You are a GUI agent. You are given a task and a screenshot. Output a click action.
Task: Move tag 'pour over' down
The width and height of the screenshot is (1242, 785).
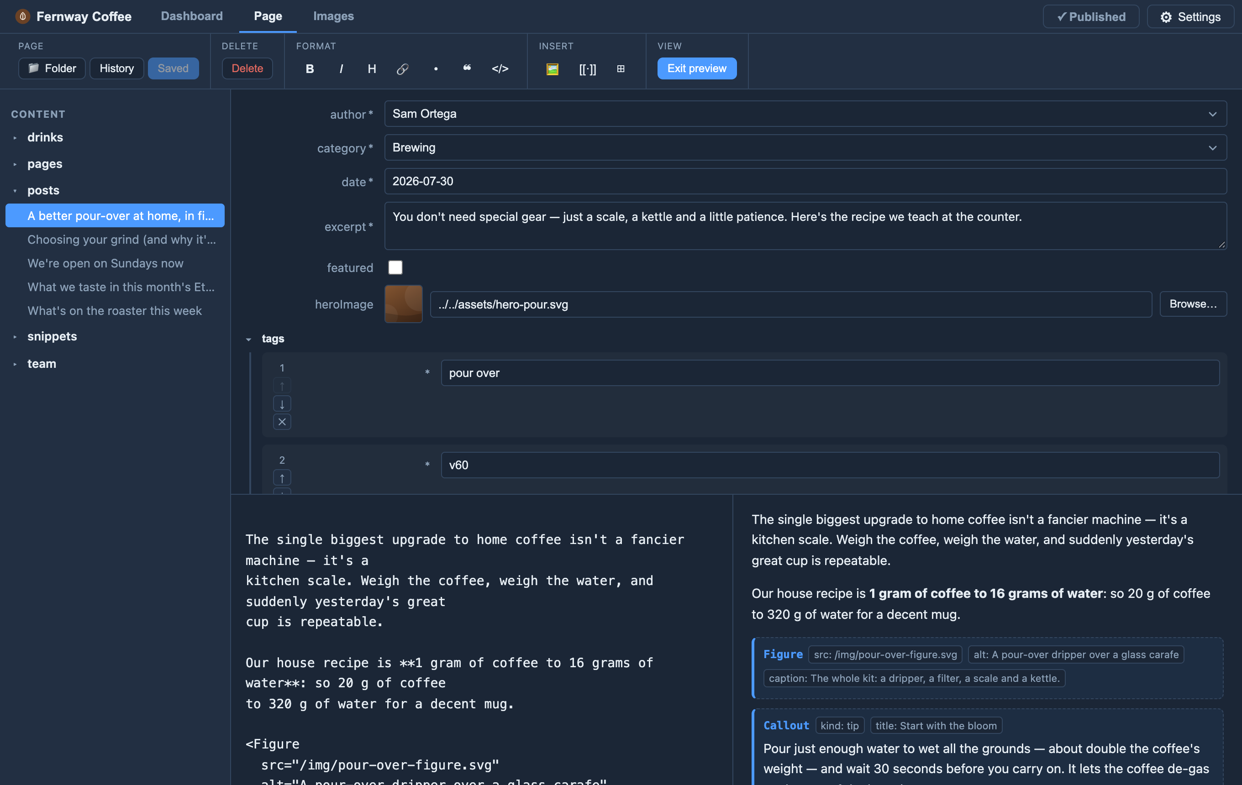282,404
